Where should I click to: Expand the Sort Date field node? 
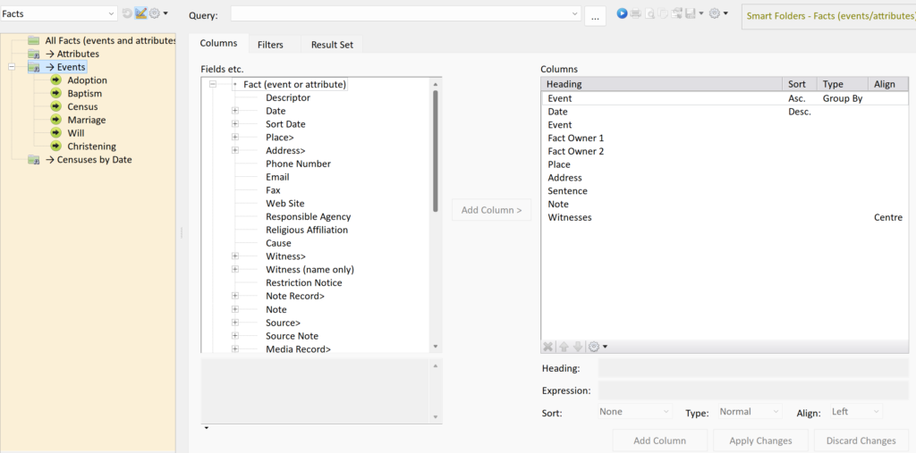[x=235, y=124]
